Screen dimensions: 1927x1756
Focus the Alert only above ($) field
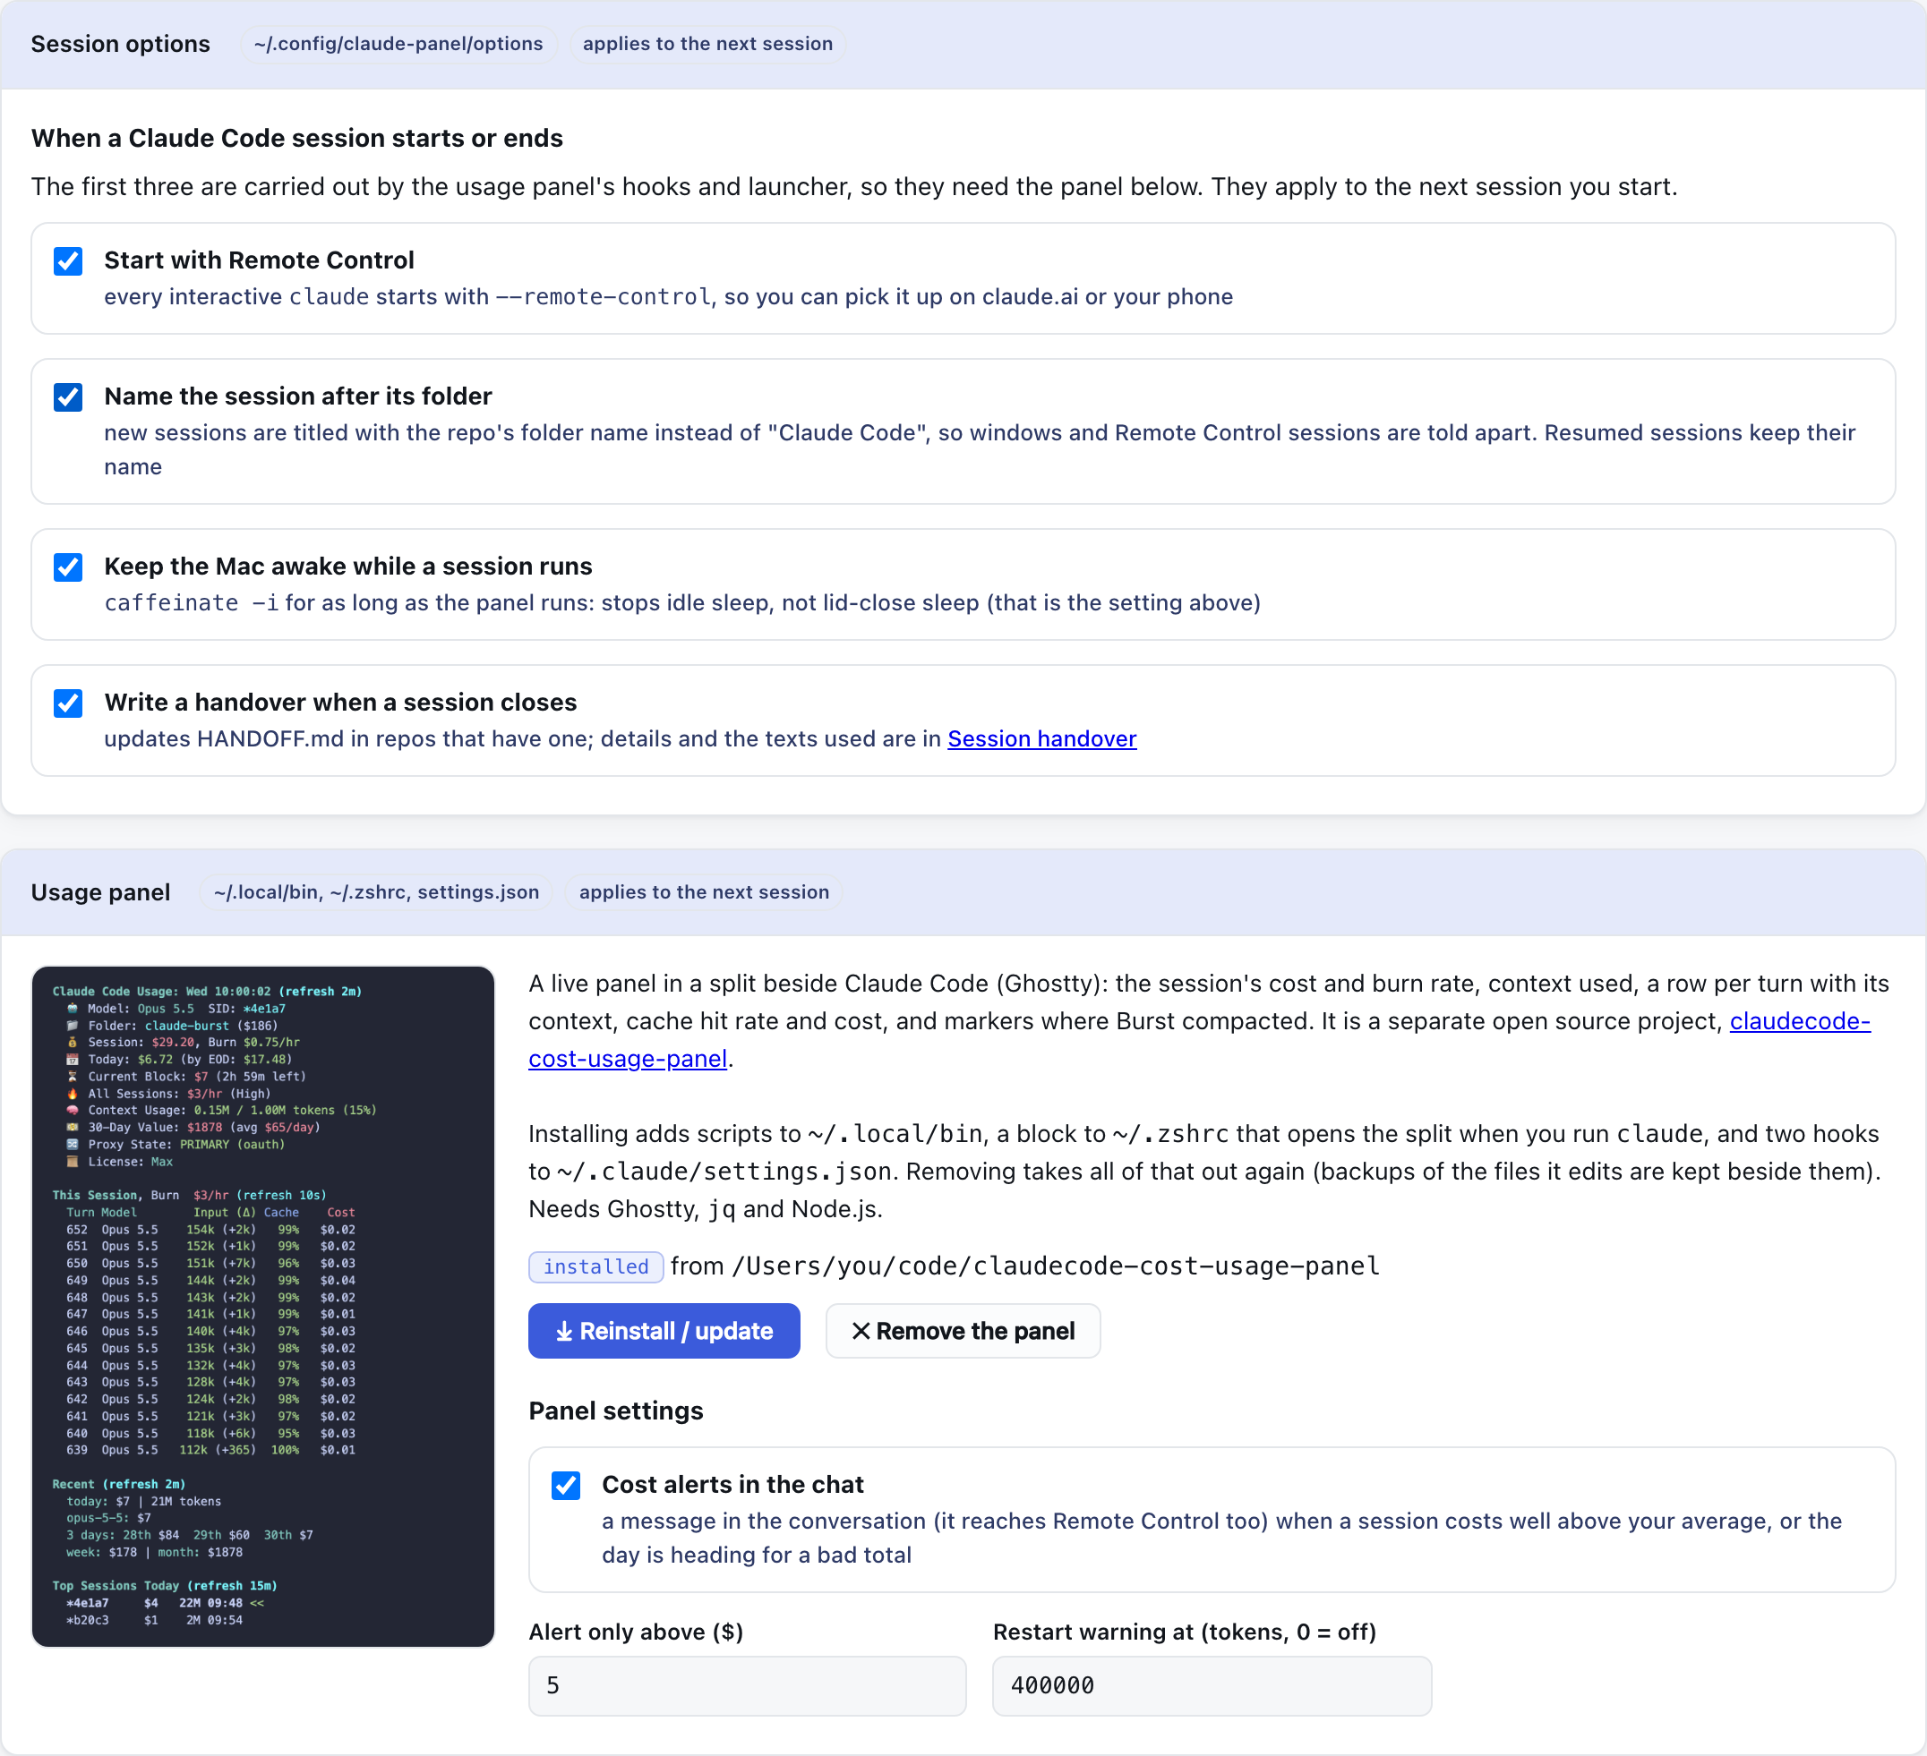[748, 1685]
